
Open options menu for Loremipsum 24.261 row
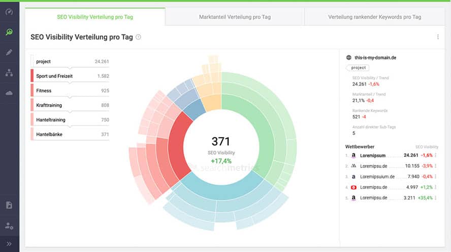click(436, 155)
